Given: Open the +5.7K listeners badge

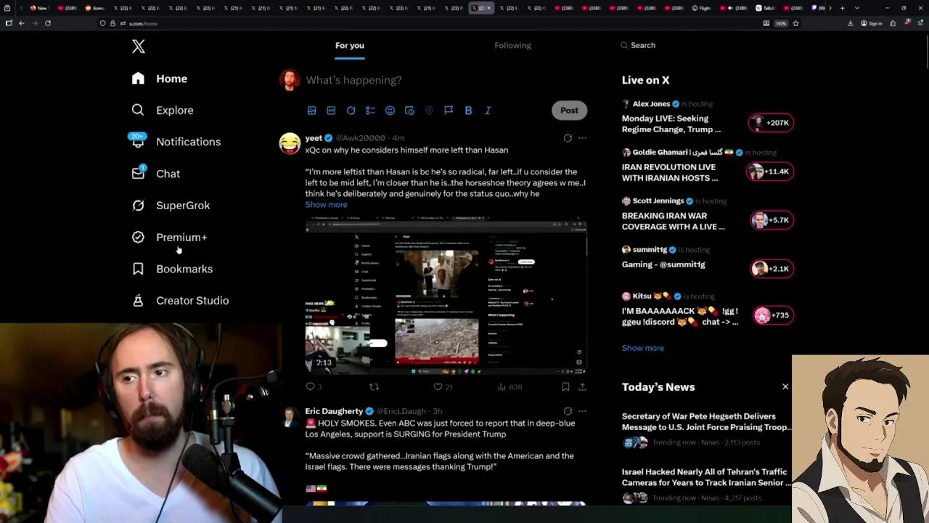Looking at the screenshot, I should (772, 220).
